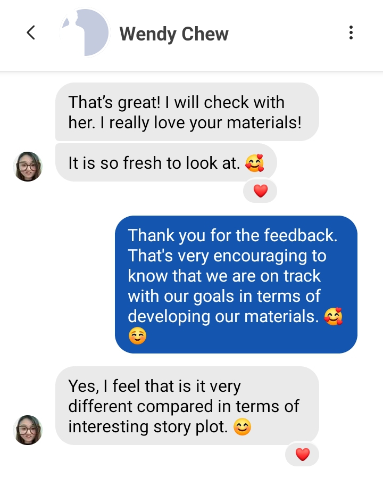
Task: Tap the blushing smile emoji in blue bubble
Action: coord(137,336)
